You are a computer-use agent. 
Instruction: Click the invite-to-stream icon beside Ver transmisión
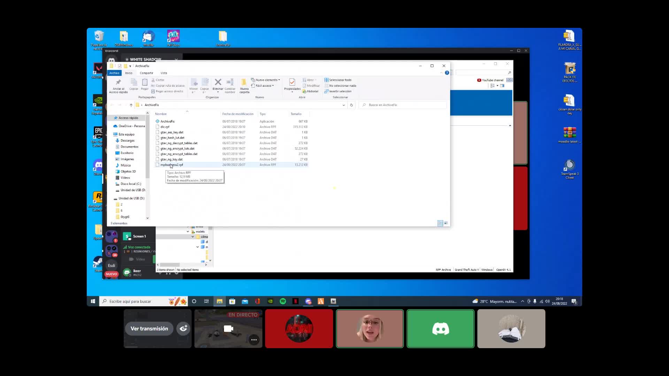click(x=183, y=328)
